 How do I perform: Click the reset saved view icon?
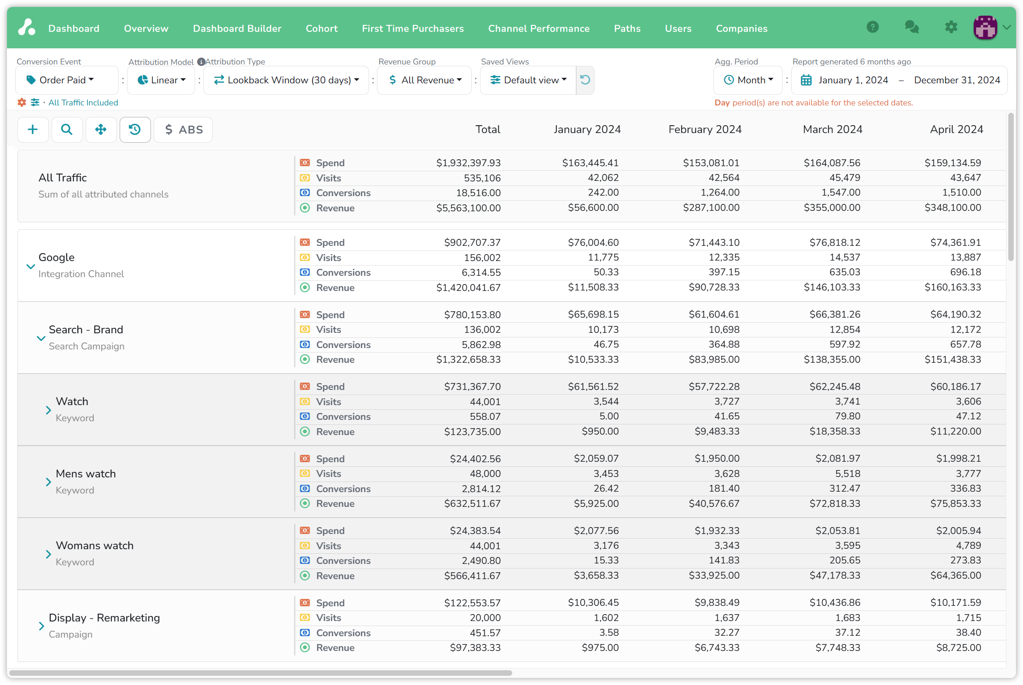point(585,80)
